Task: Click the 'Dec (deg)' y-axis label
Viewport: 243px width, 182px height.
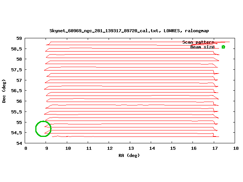Action: [4, 91]
